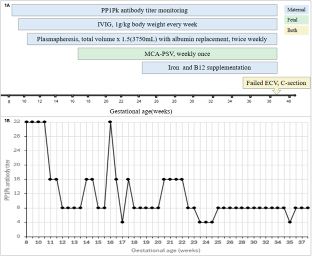The width and height of the screenshot is (312, 256).
Task: Click the peak data point at week 16
Action: pyautogui.click(x=110, y=122)
